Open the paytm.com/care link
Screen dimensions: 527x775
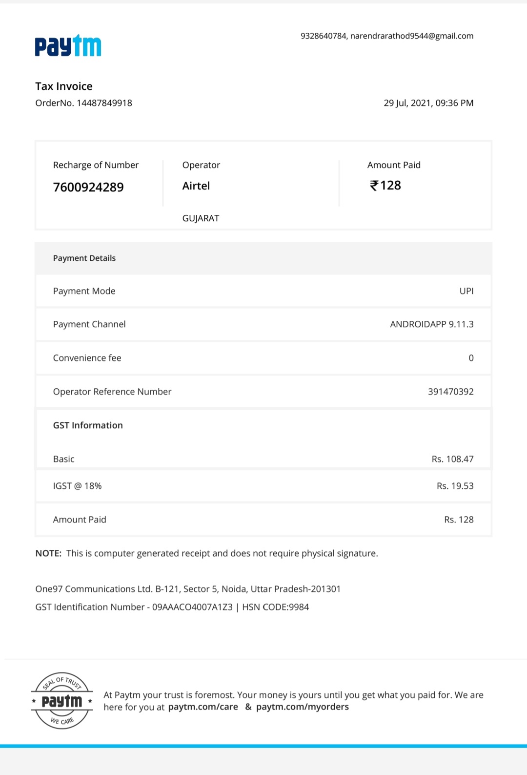(x=203, y=707)
